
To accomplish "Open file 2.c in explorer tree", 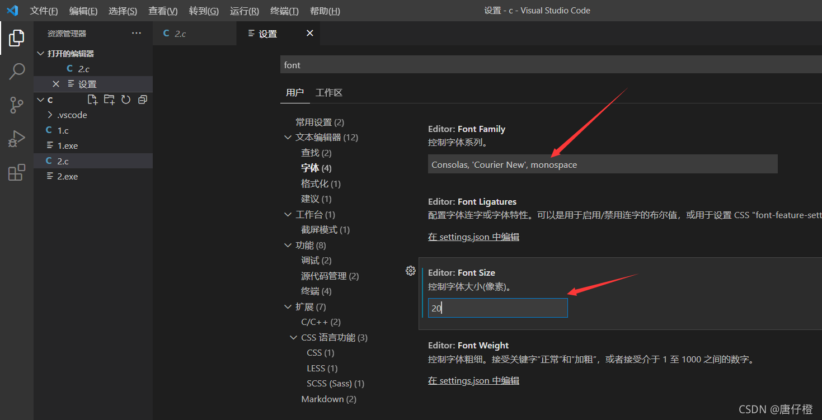I will coord(93,161).
